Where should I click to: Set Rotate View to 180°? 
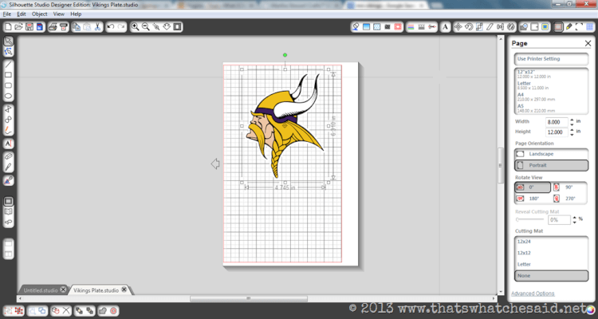533,199
